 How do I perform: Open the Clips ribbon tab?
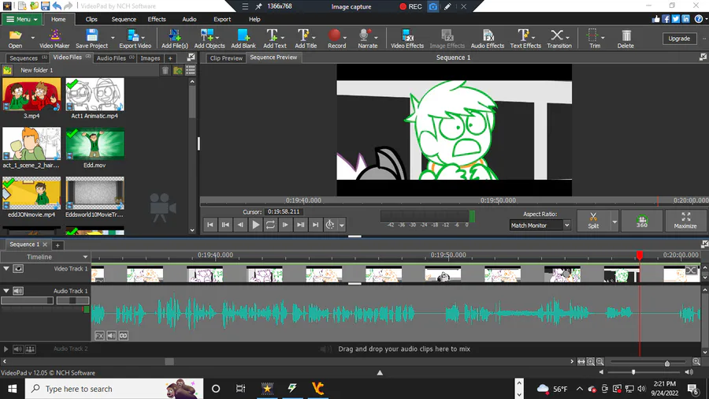coord(91,20)
